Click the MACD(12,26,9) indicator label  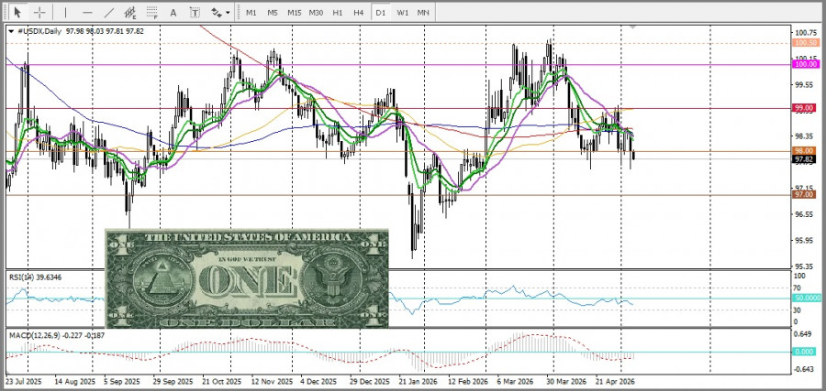click(x=55, y=335)
